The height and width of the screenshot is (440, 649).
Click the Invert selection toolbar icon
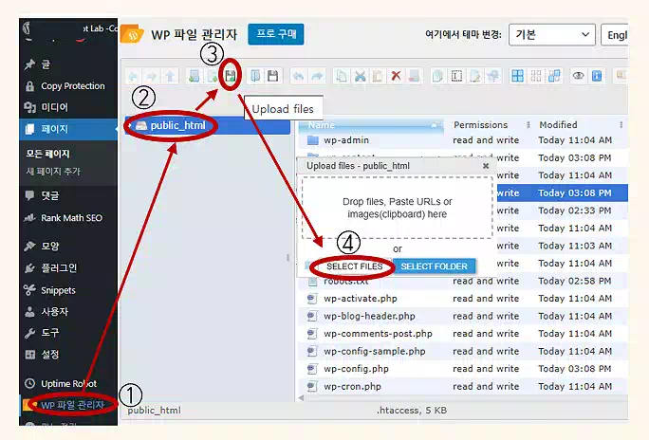554,76
